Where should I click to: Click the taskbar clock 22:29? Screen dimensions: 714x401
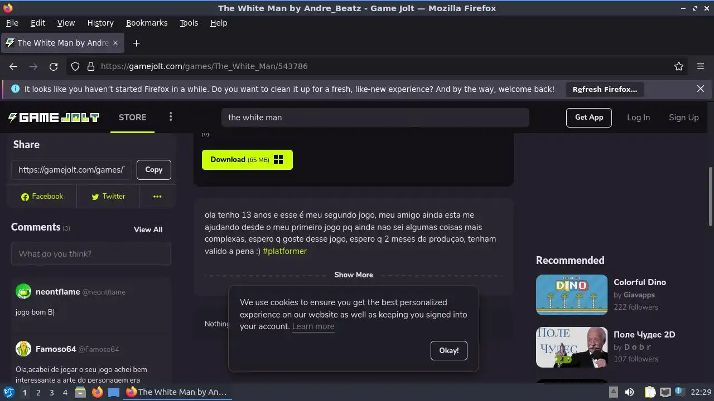coord(701,392)
